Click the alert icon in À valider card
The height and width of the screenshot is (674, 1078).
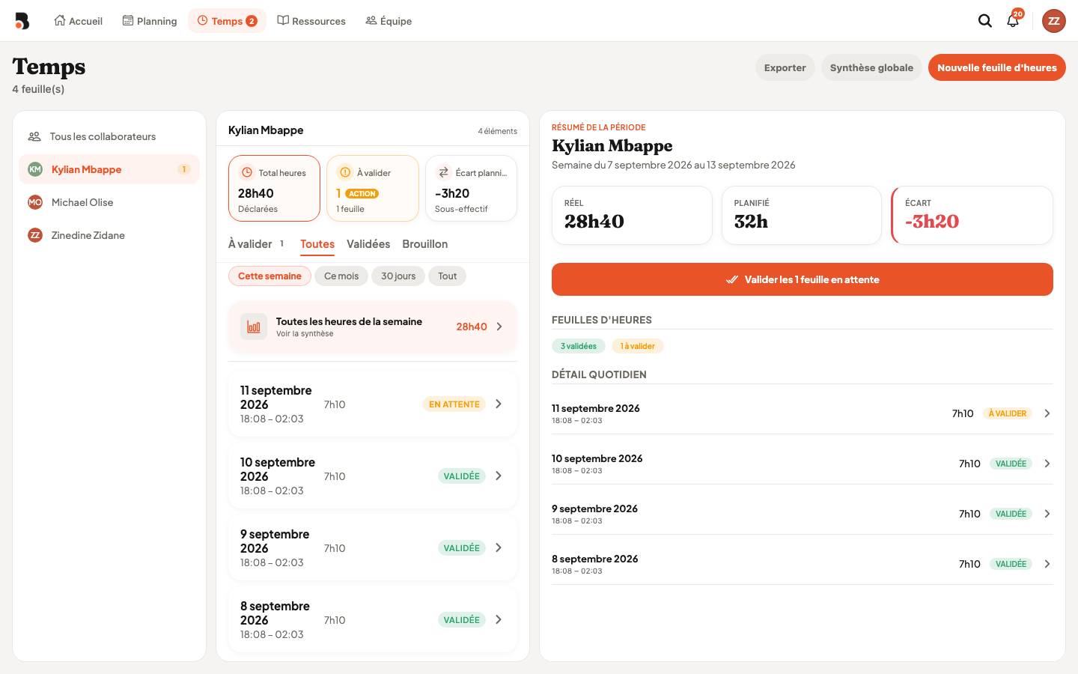pos(345,172)
